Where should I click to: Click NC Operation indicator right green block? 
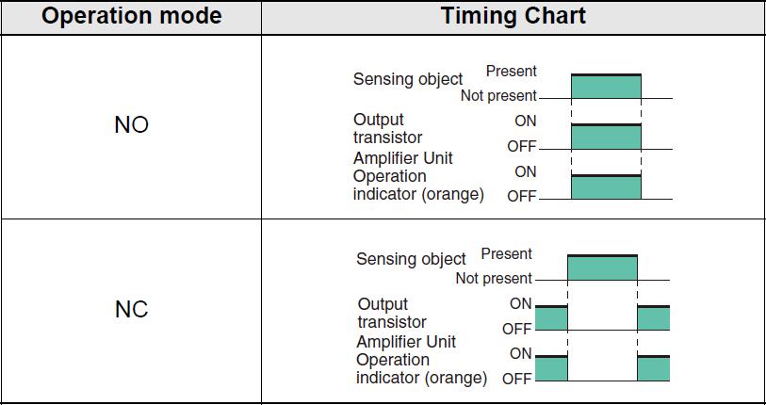654,368
